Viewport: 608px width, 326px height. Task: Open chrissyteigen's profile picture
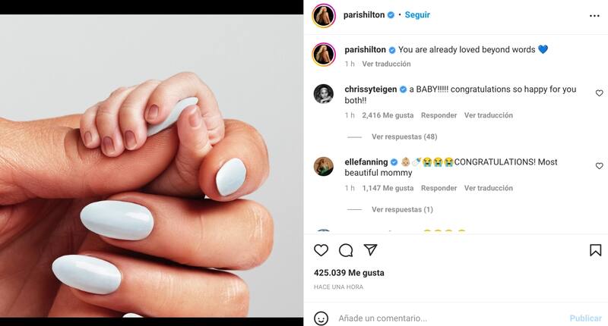point(324,93)
